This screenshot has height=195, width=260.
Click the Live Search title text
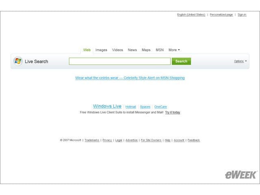pyautogui.click(x=37, y=61)
